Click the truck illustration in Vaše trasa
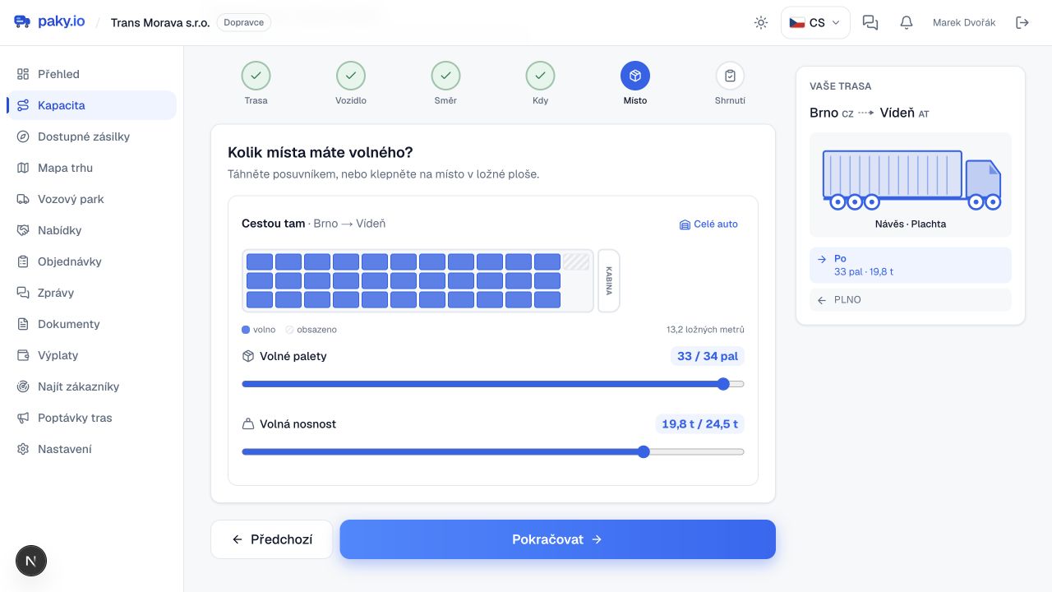1052x592 pixels. click(911, 179)
